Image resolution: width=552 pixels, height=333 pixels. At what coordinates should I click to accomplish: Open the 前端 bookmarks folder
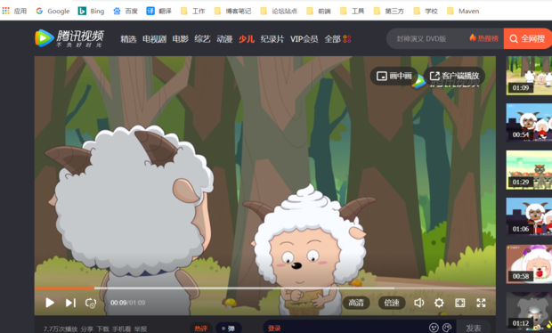point(319,11)
